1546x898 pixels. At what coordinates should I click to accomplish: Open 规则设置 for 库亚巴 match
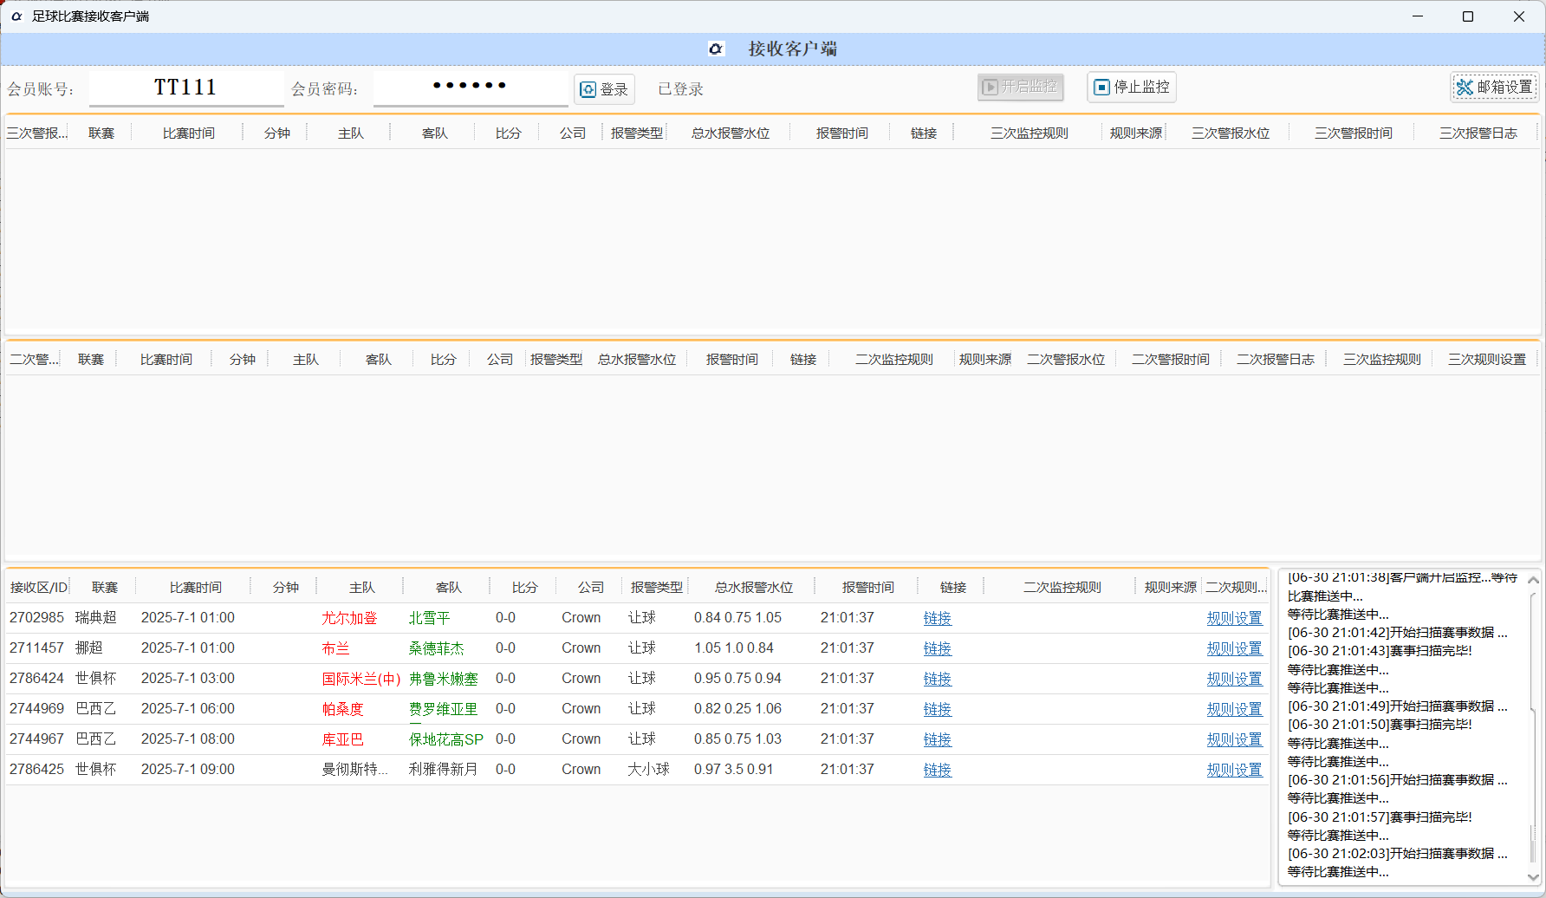click(x=1234, y=739)
